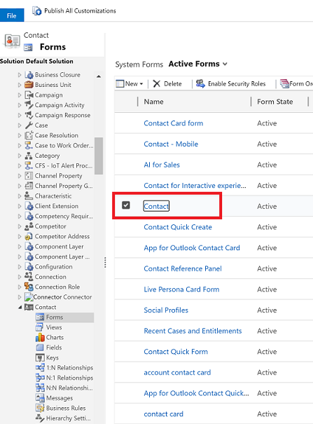Open the AI for Sales form
This screenshot has height=424, width=313.
(x=162, y=165)
